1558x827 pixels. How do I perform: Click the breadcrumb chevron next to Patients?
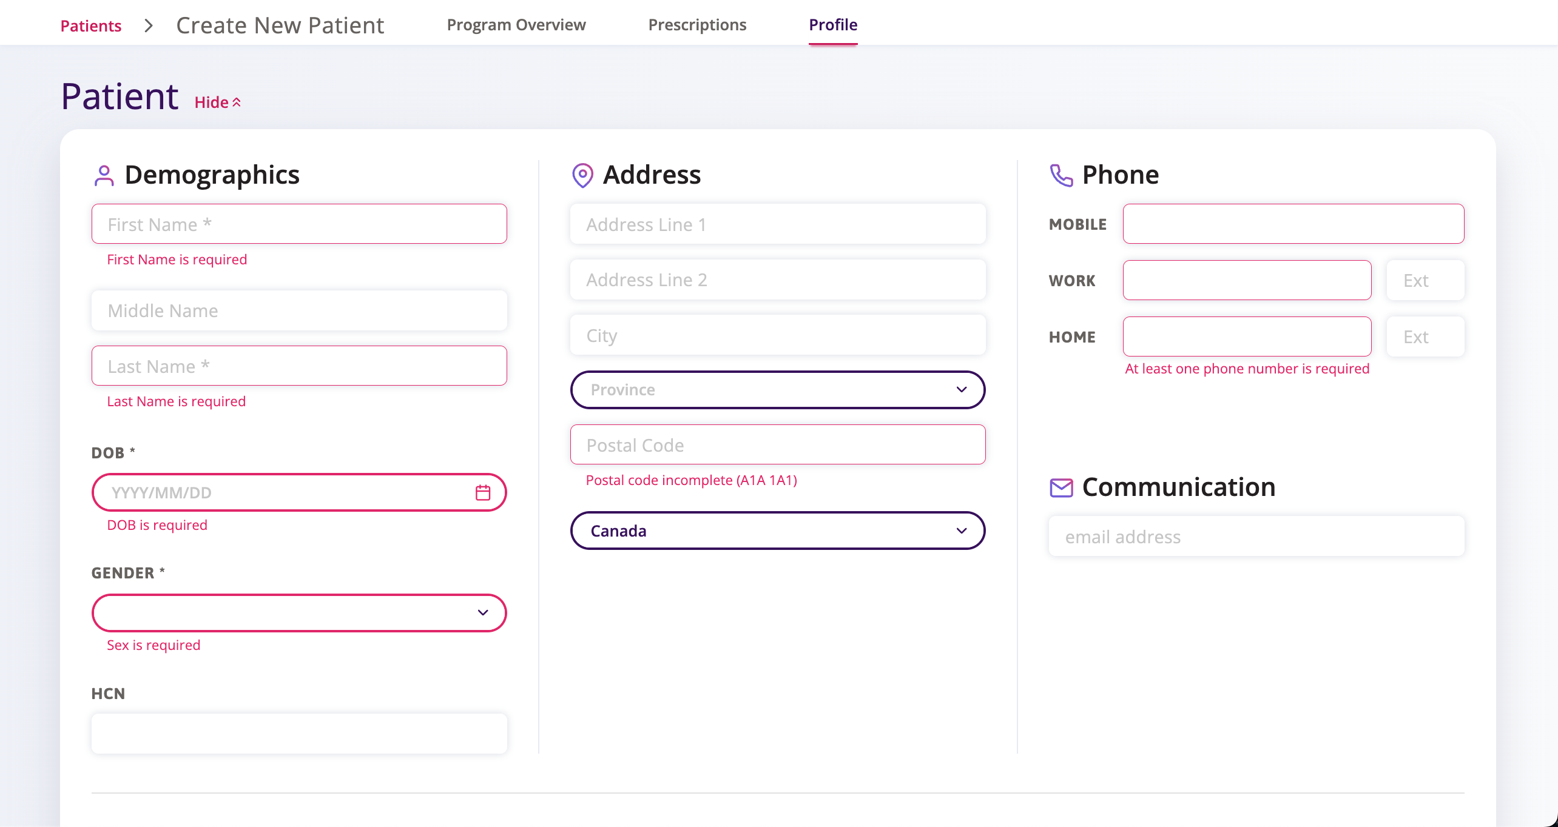[x=147, y=26]
